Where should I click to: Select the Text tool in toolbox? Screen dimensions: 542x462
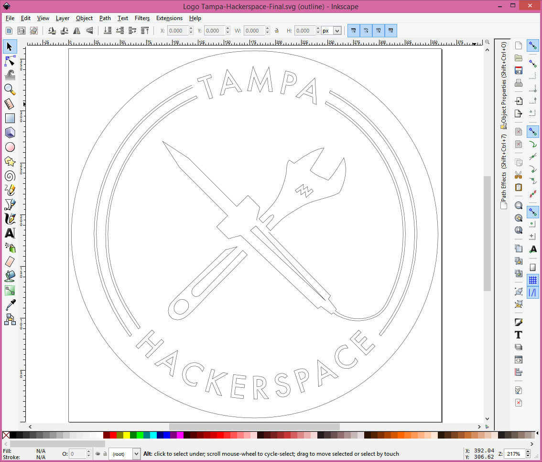click(x=10, y=233)
